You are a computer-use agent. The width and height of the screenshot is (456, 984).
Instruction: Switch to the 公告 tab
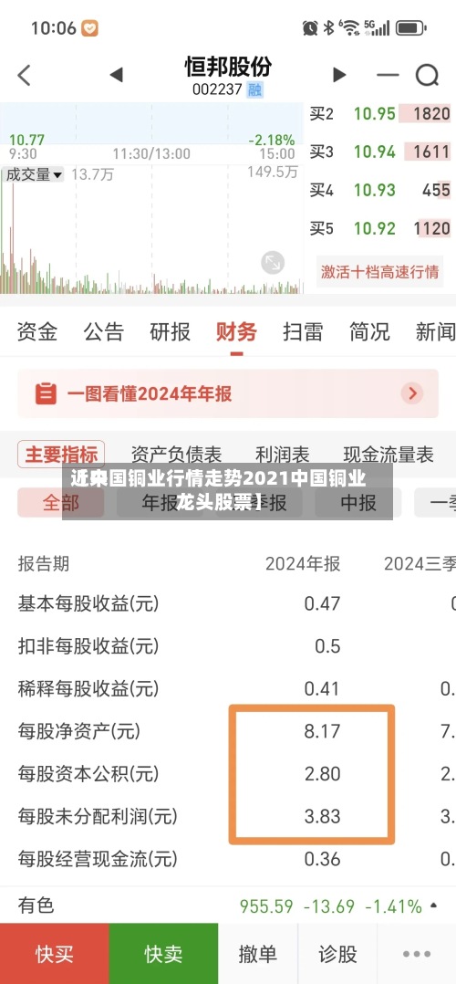click(103, 331)
